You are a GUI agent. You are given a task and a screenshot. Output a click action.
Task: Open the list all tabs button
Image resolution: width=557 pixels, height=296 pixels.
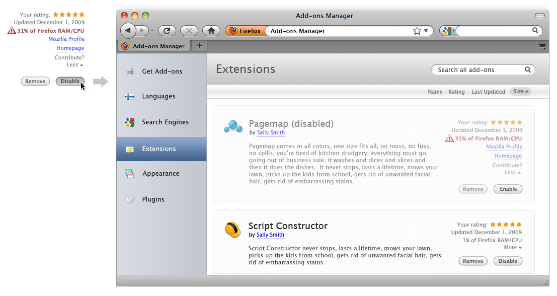[542, 46]
